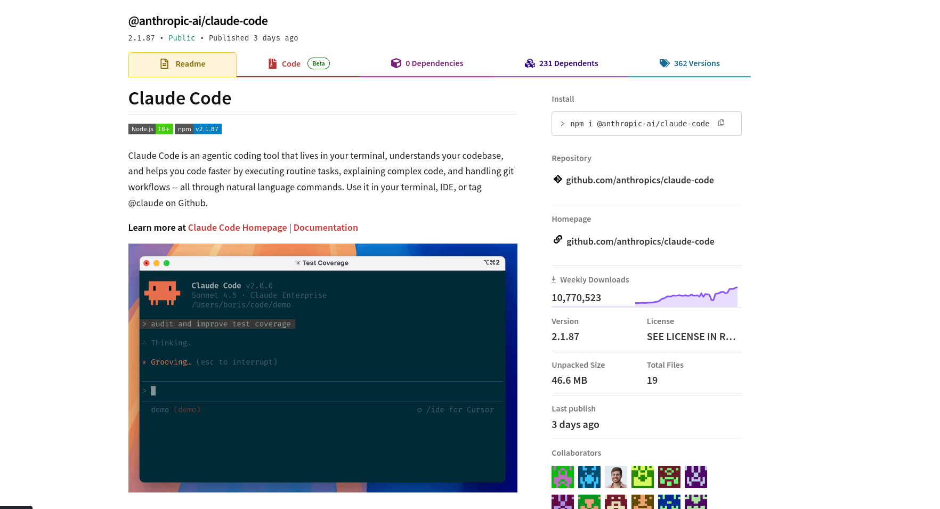Copy the npm install command

point(721,123)
